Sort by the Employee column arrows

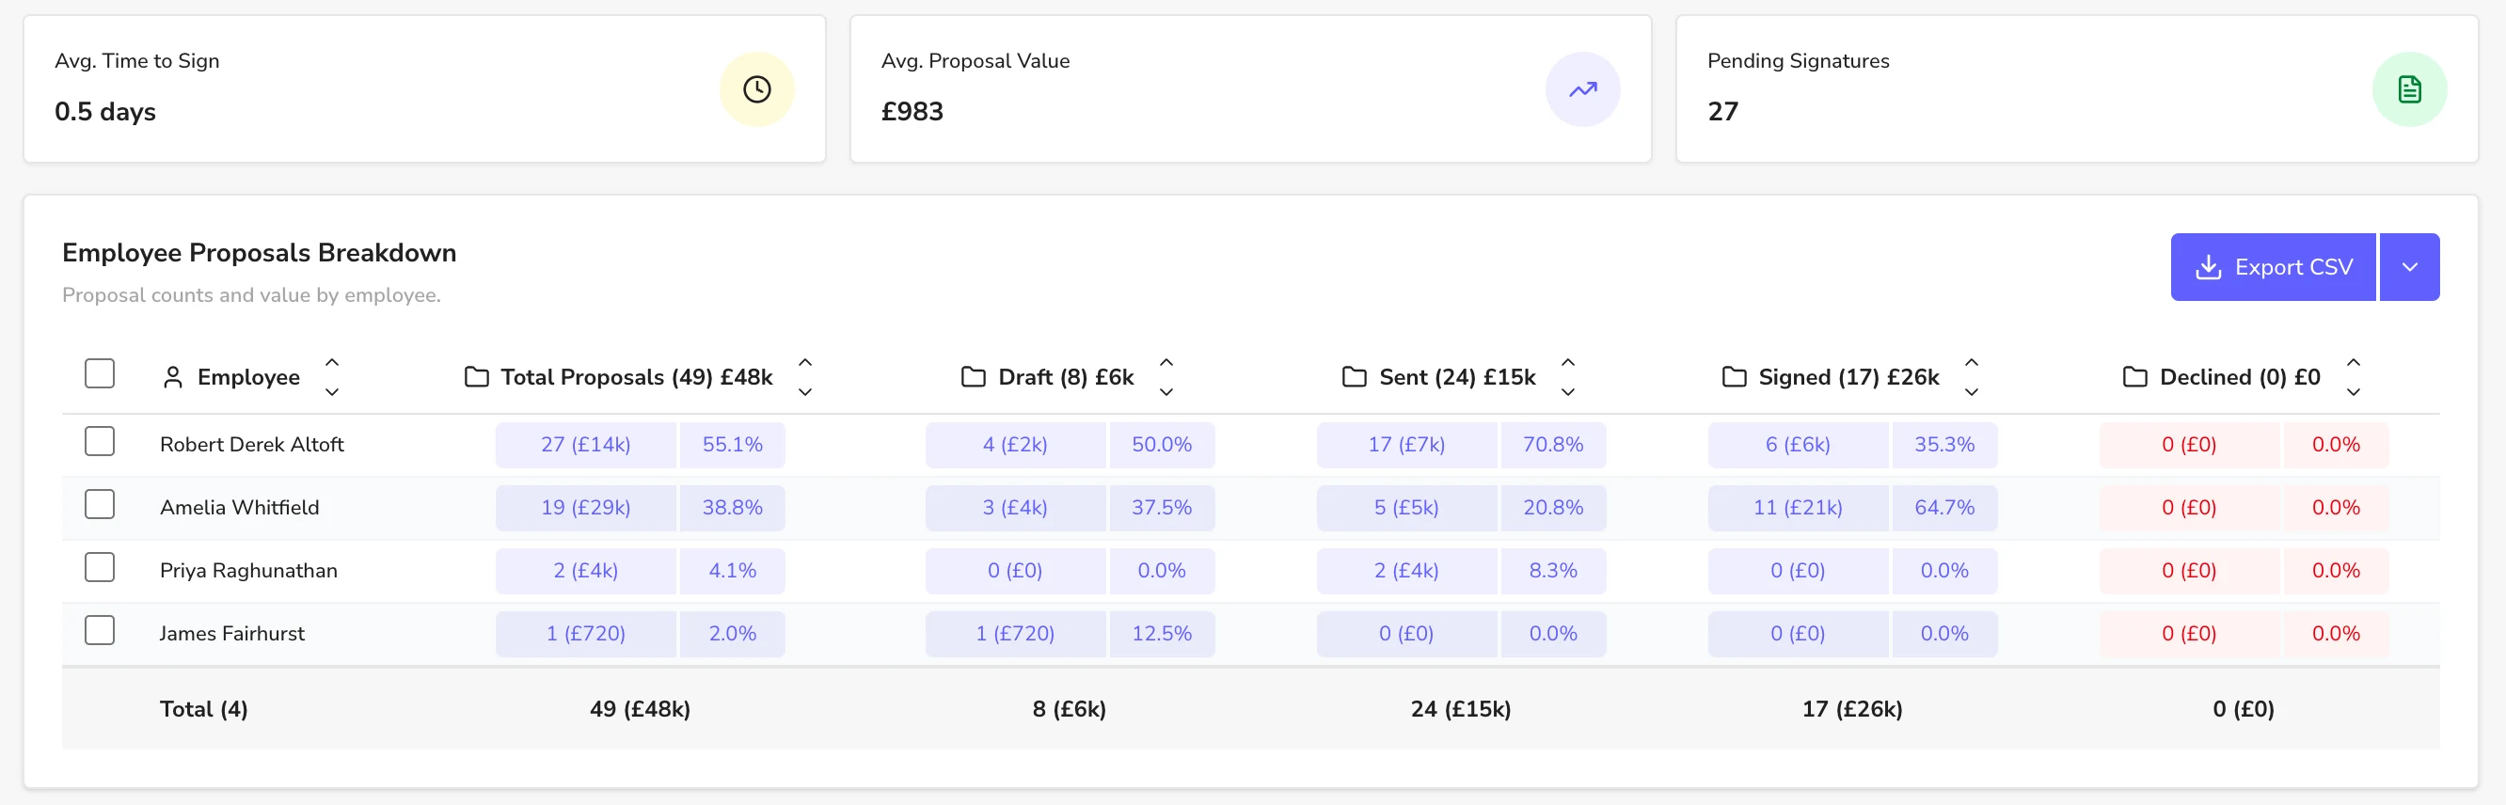(332, 377)
